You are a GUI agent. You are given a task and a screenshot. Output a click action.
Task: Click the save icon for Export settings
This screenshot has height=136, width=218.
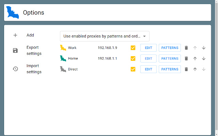pos(15,51)
